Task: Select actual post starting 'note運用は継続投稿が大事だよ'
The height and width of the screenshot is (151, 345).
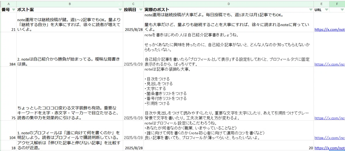Action: click(x=229, y=22)
